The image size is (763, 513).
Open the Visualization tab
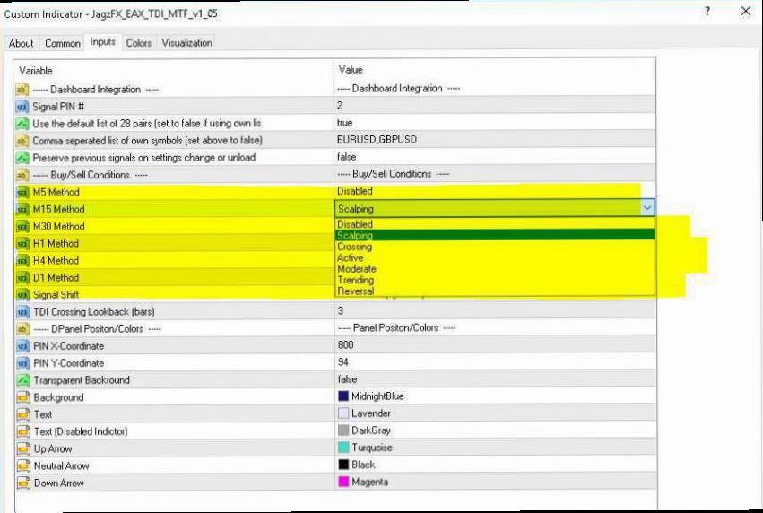186,43
